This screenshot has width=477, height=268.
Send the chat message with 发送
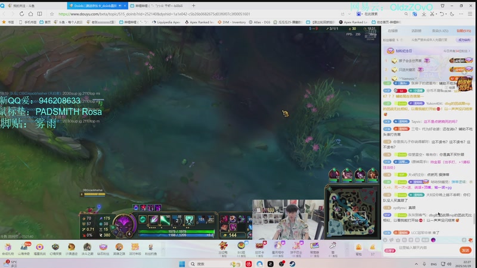466,250
